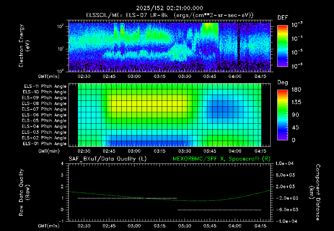The height and width of the screenshot is (231, 334).
Task: Click the 10^-3 tick on DEF color bar
Action: (297, 25)
